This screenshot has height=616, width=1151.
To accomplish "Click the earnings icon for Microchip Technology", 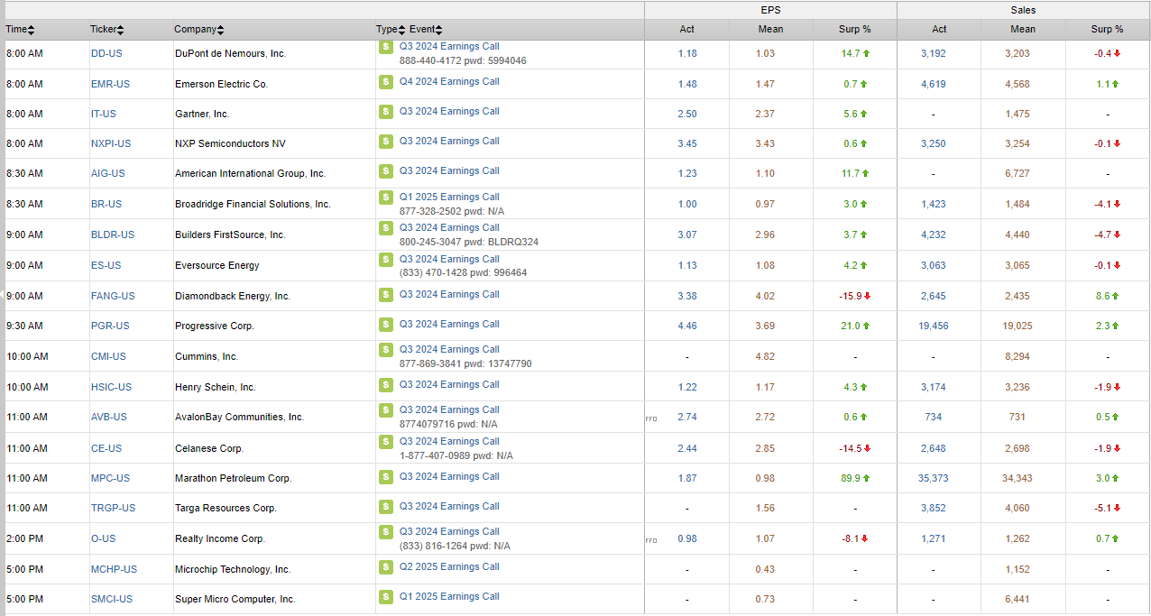I will coord(385,567).
